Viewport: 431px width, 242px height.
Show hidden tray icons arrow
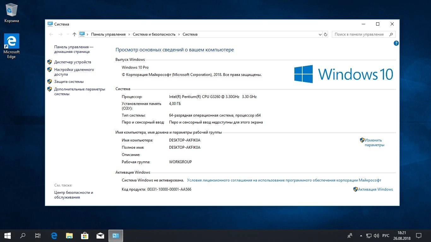coord(361,235)
